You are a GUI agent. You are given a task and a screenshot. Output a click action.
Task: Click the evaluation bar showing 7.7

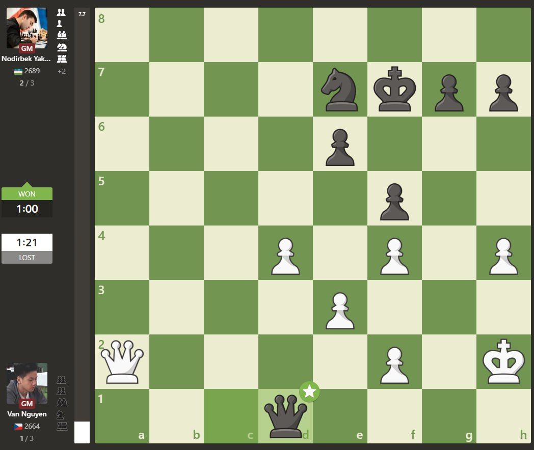(x=82, y=224)
